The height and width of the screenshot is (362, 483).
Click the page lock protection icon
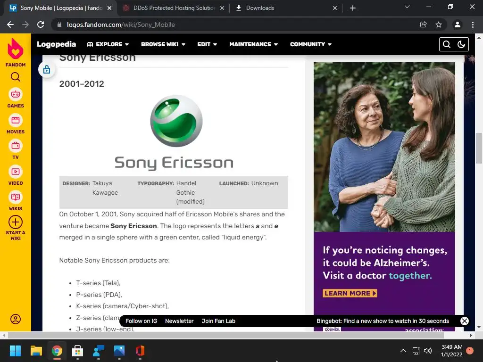pos(47,70)
